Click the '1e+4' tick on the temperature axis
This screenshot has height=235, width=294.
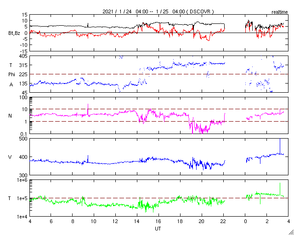coord(23,217)
